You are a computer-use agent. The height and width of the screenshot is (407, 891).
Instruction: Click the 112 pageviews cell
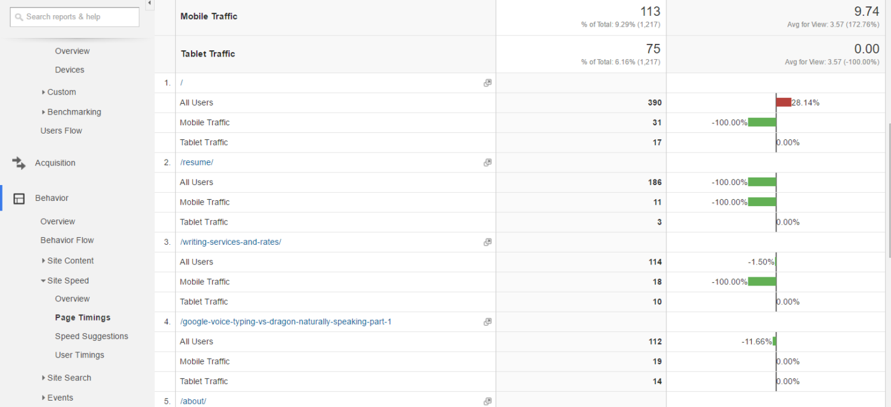point(654,341)
